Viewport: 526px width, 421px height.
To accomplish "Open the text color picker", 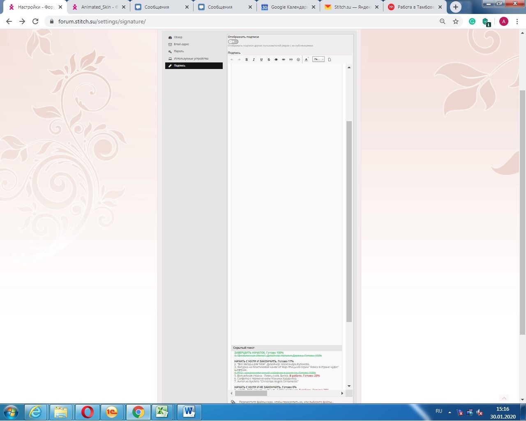I will pyautogui.click(x=307, y=60).
